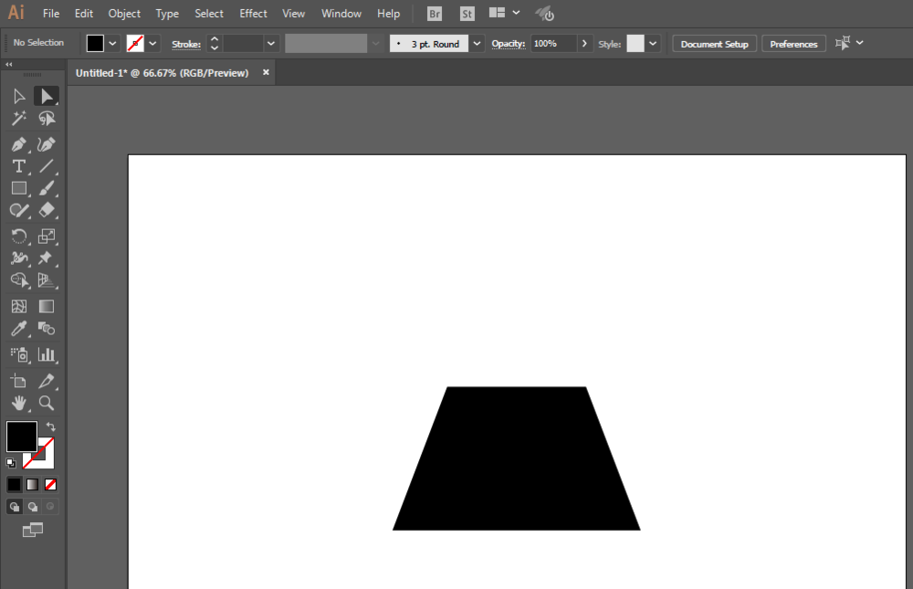Click the Preferences button

(793, 44)
